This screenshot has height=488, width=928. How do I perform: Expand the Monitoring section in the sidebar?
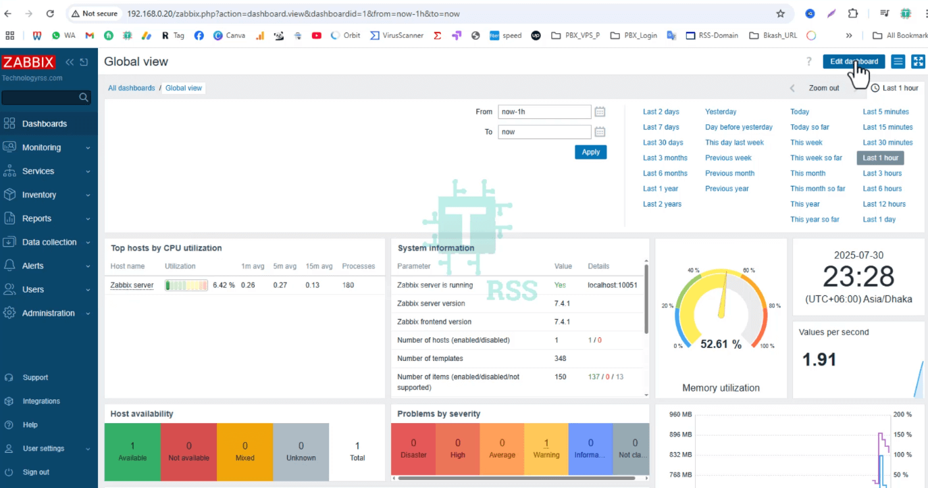(41, 147)
